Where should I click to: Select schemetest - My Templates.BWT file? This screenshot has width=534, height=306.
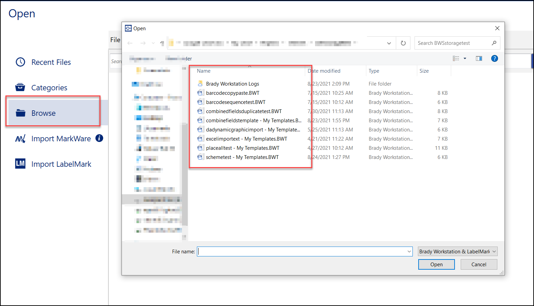tap(242, 157)
